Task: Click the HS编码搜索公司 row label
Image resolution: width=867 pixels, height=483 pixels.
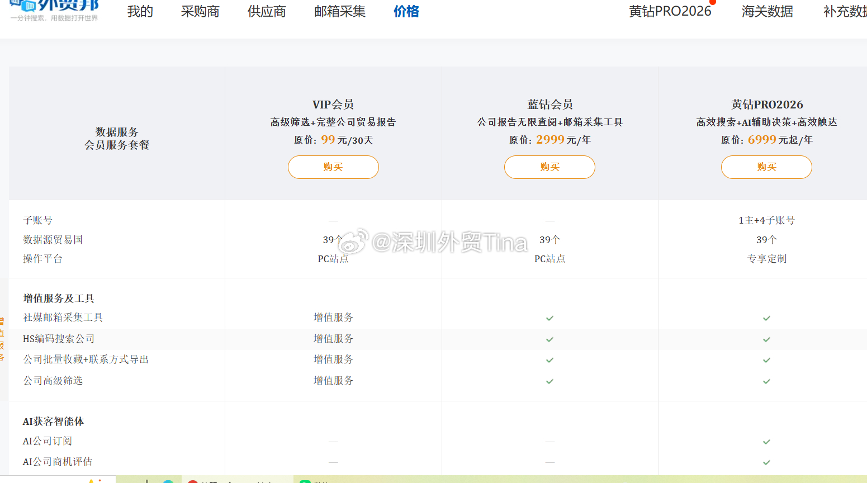Action: [x=59, y=339]
